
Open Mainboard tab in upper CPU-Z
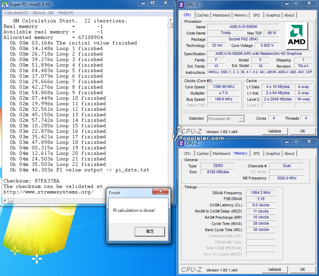(221, 15)
